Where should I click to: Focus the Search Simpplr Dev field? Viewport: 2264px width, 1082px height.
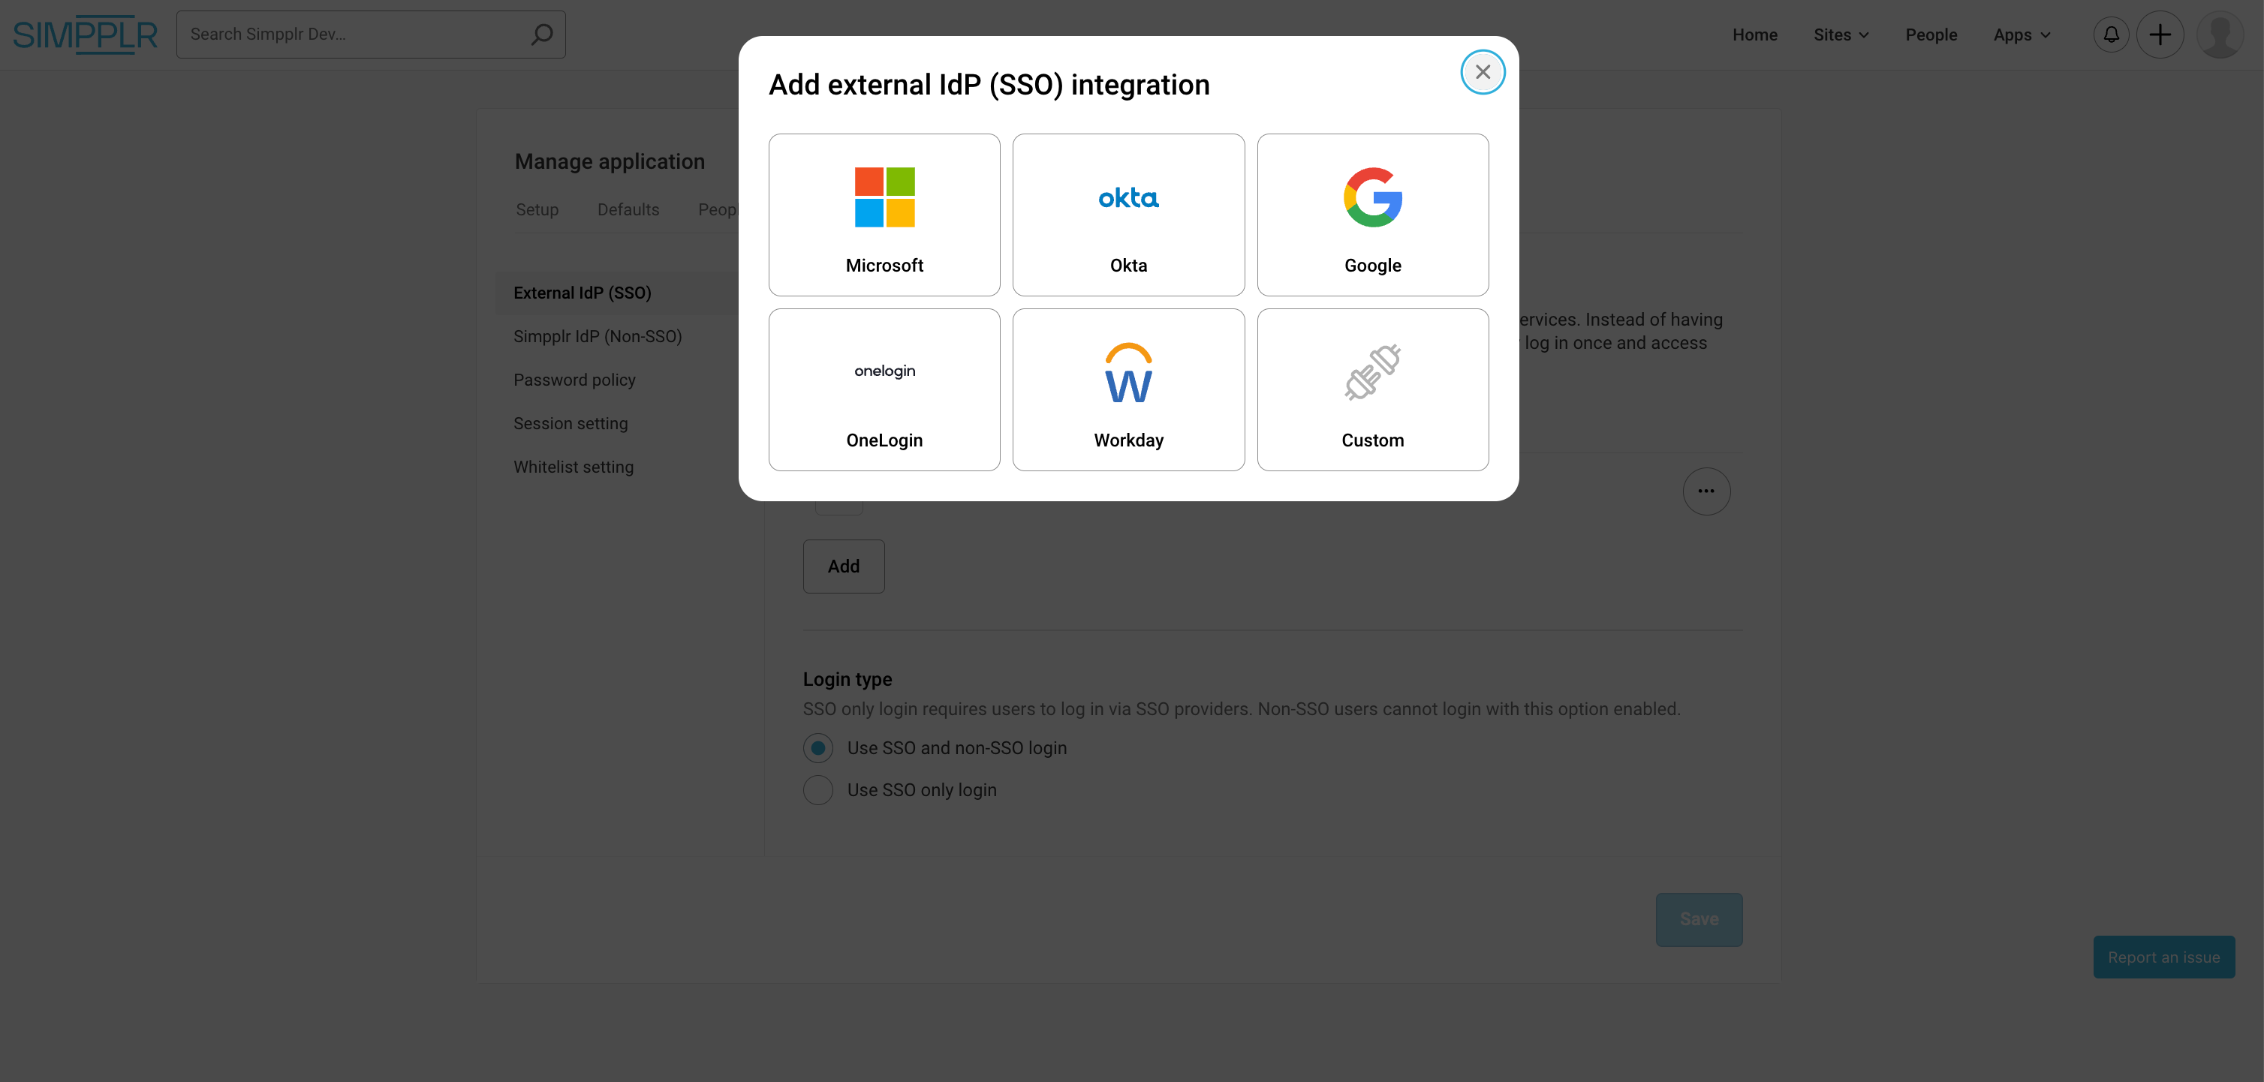tap(351, 35)
